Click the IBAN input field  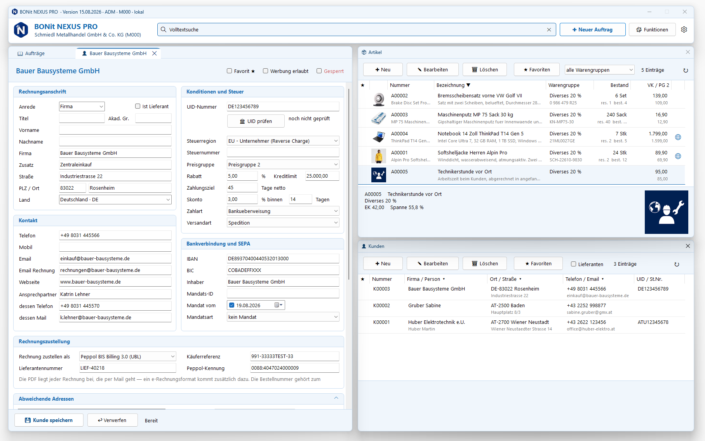[x=283, y=258]
